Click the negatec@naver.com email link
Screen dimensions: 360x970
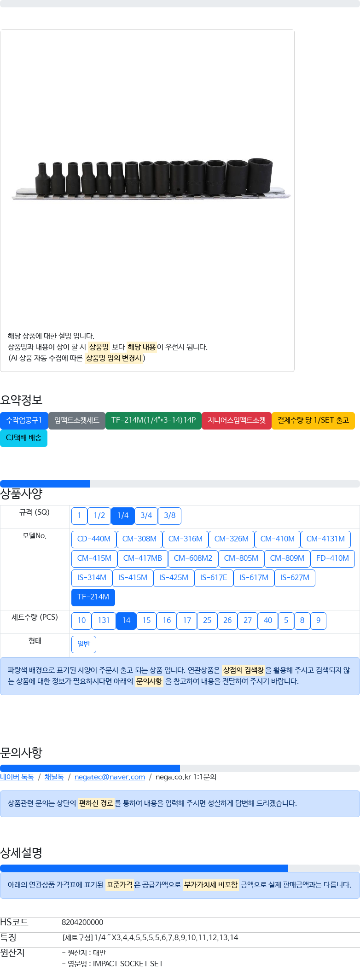[110, 777]
